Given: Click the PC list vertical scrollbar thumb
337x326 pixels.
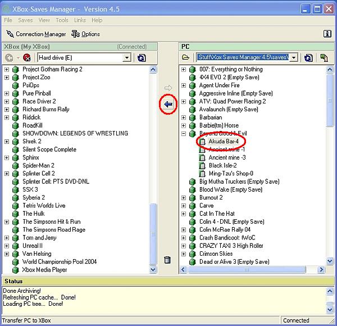Looking at the screenshot, I should pyautogui.click(x=330, y=100).
